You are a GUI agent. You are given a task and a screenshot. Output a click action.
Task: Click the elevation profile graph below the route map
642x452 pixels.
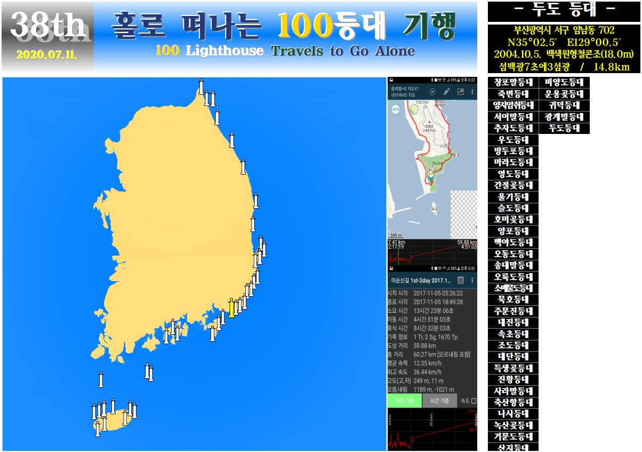tap(432, 252)
